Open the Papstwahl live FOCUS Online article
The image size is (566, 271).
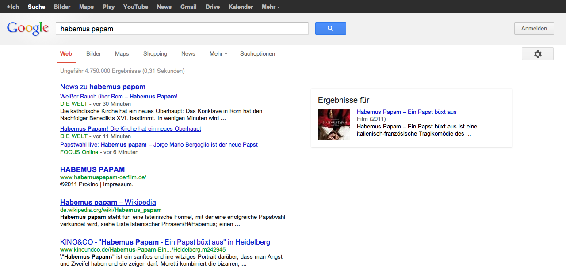[159, 145]
